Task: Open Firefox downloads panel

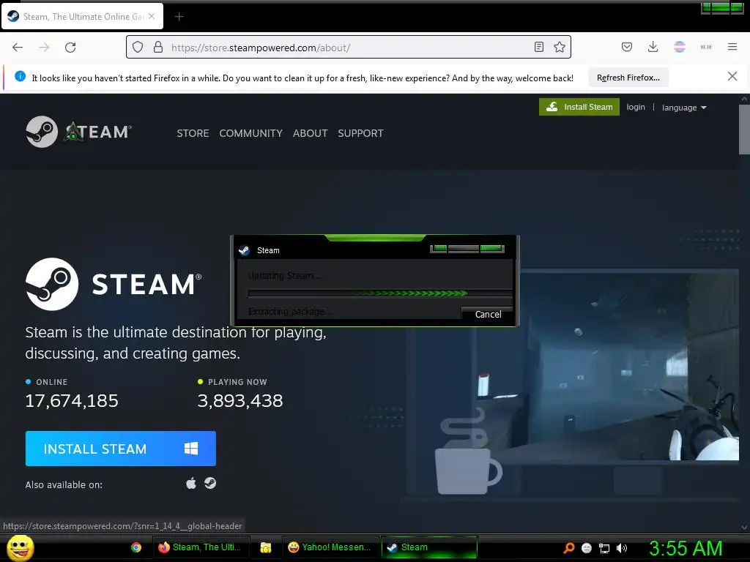Action: [x=653, y=47]
